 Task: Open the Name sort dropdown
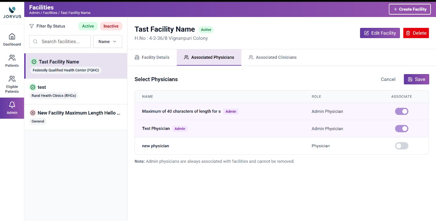[108, 41]
